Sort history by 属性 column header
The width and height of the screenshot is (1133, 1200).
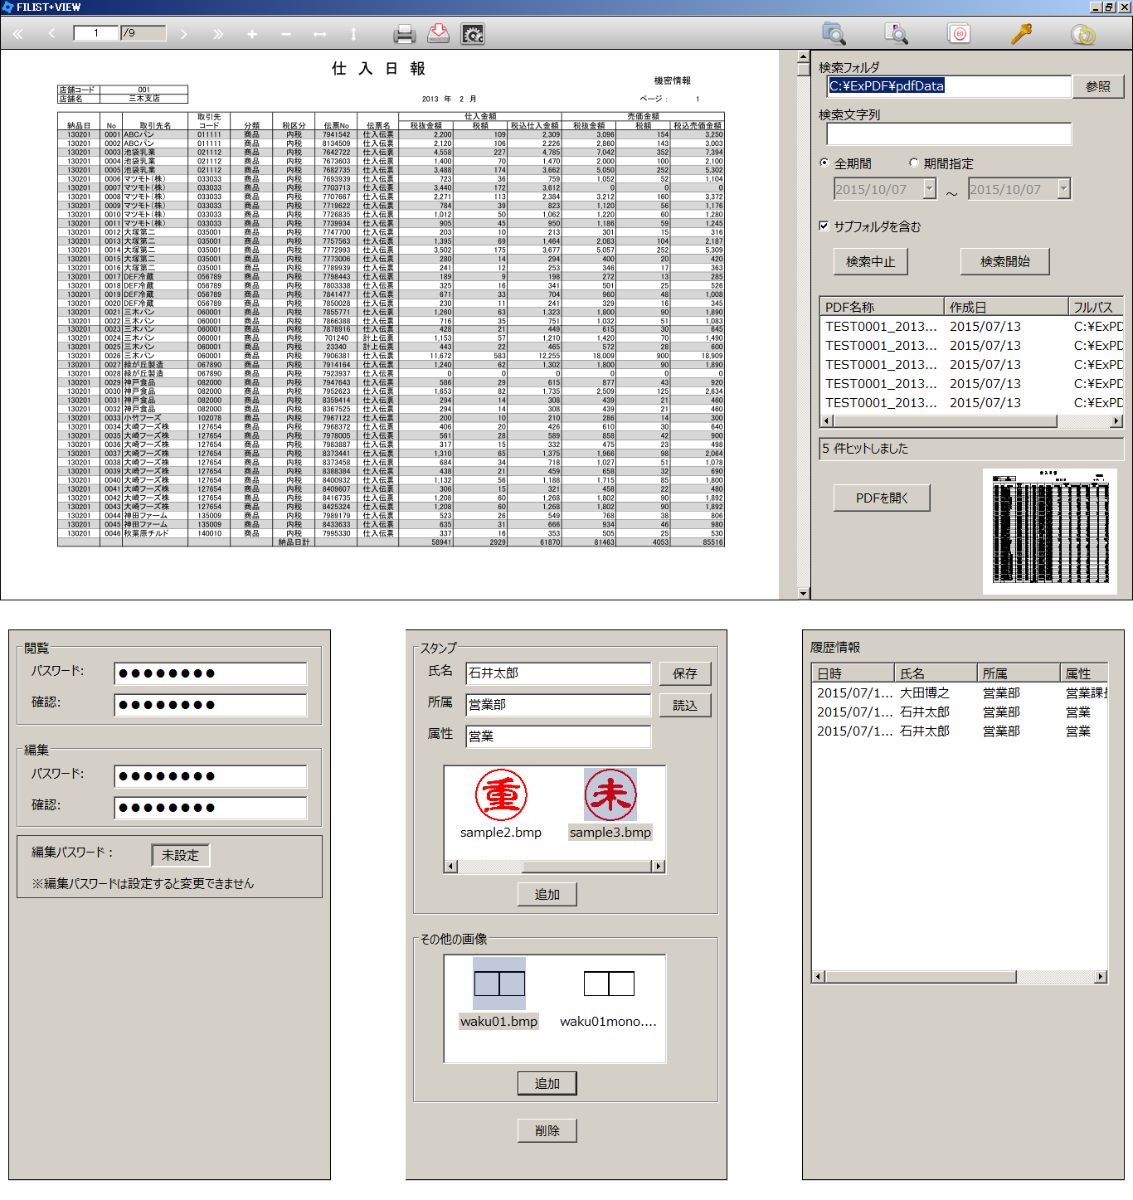pos(1084,673)
